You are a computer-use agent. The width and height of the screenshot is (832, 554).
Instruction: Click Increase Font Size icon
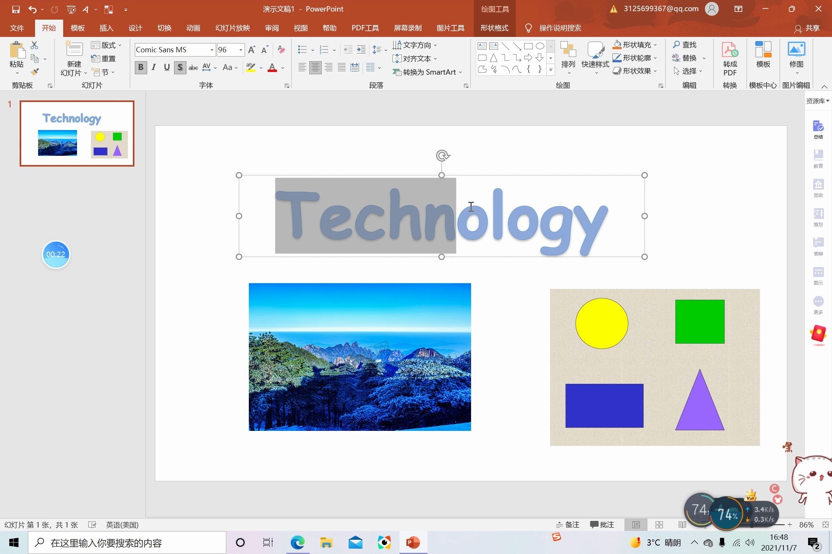click(x=252, y=50)
